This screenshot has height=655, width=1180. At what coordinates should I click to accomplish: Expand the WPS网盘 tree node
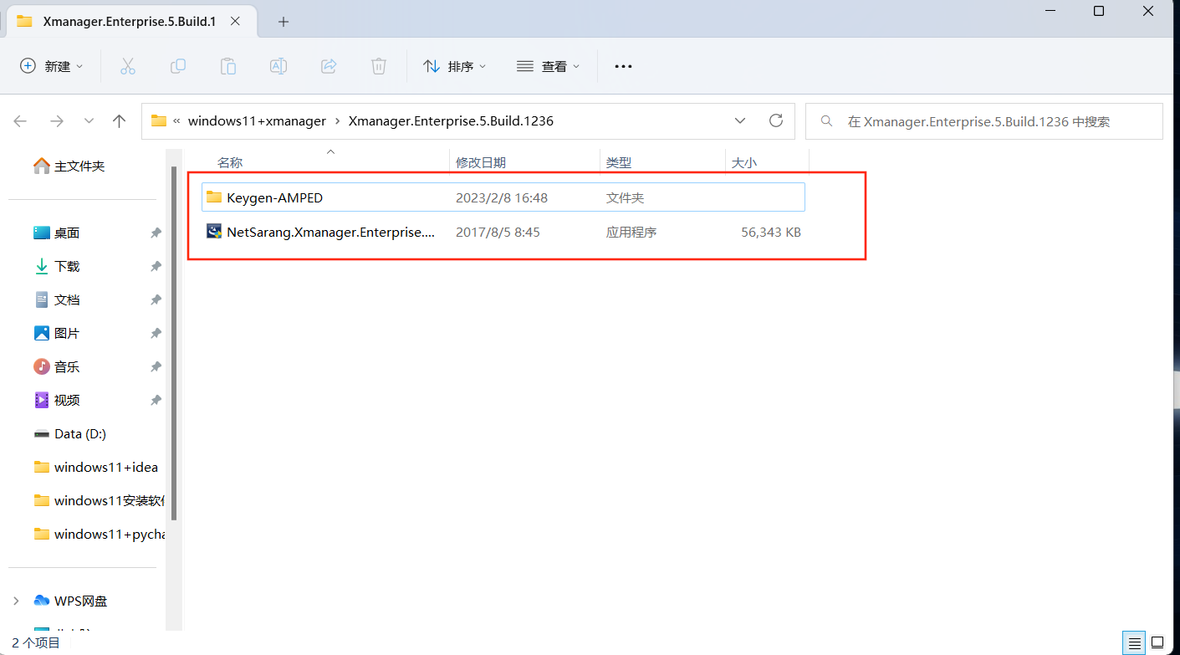16,601
